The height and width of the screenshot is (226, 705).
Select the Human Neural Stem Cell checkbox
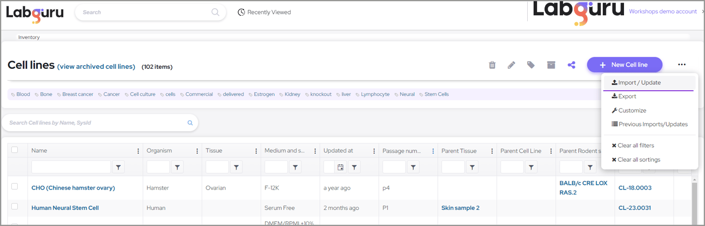coord(15,207)
